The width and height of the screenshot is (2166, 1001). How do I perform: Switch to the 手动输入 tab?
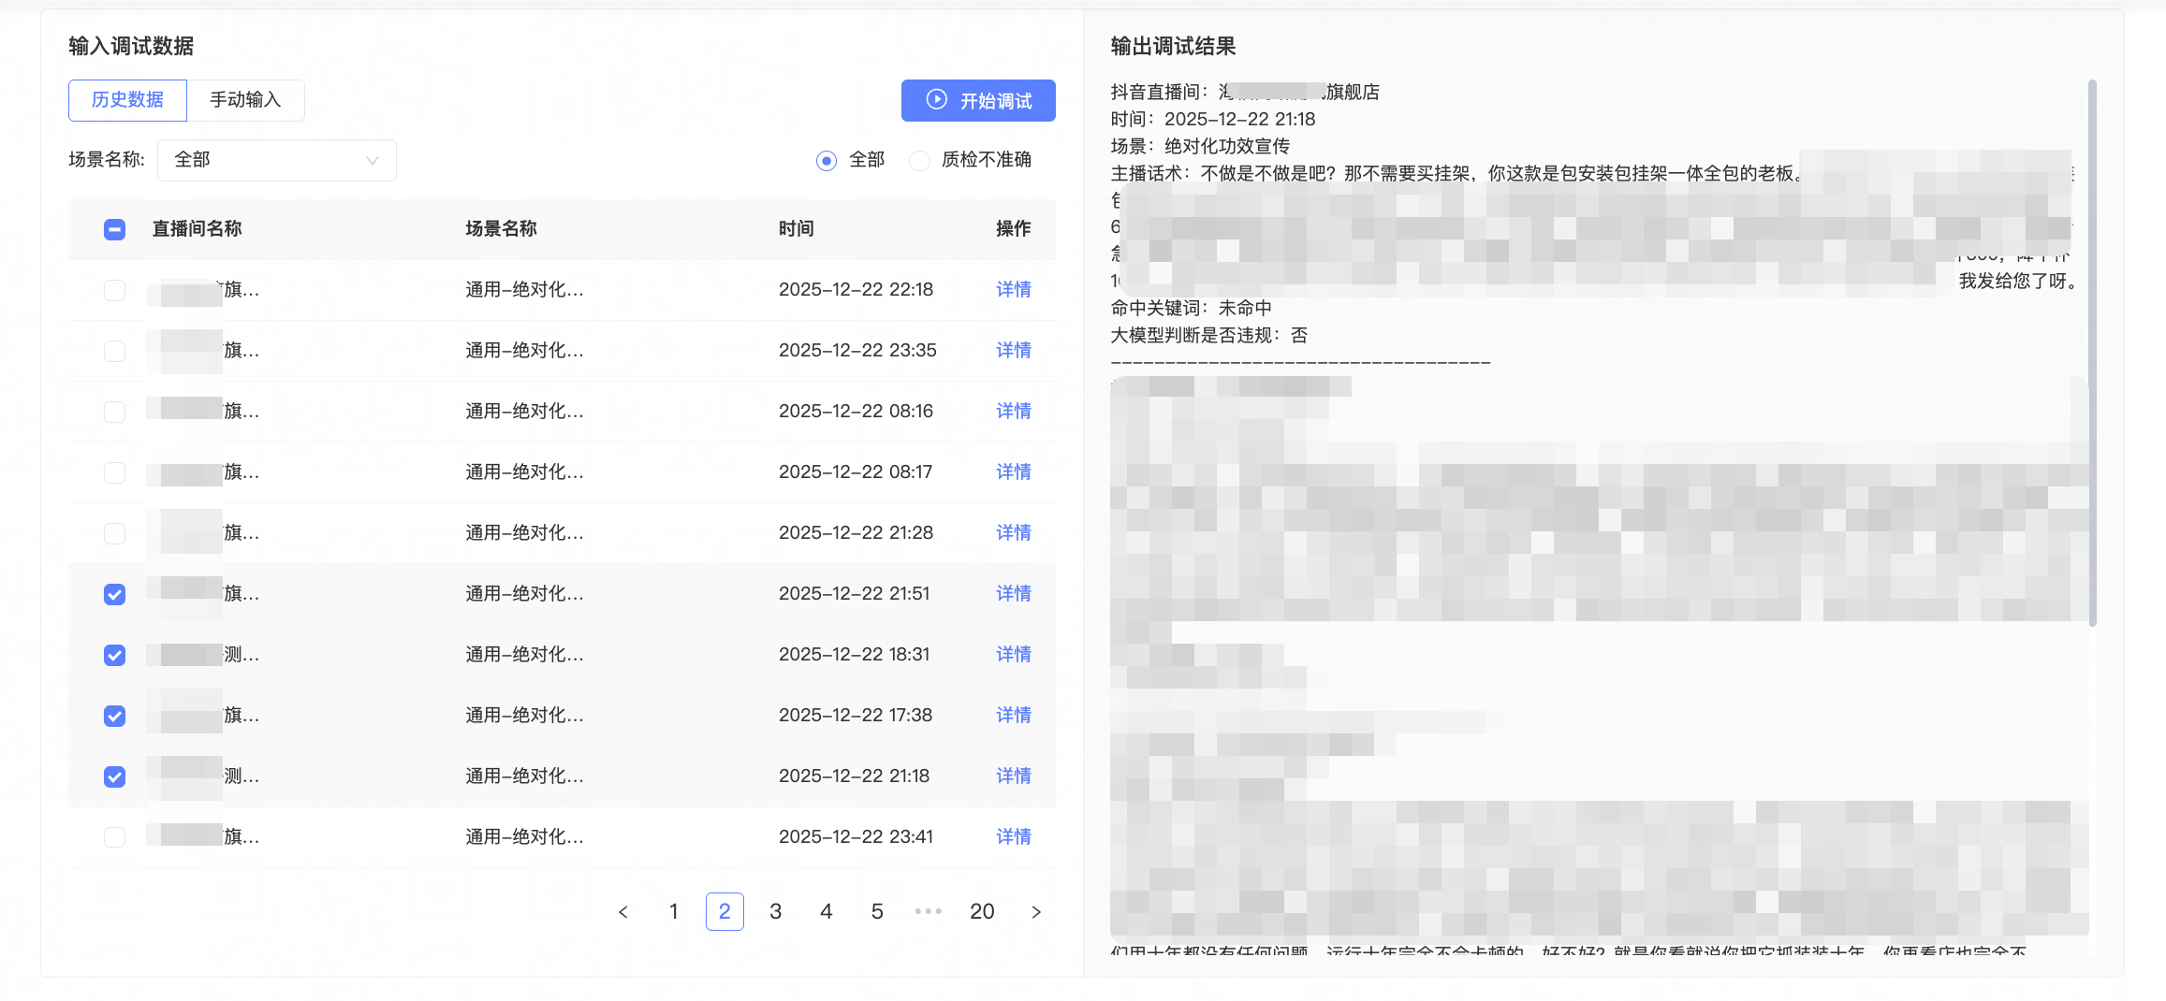pyautogui.click(x=245, y=100)
